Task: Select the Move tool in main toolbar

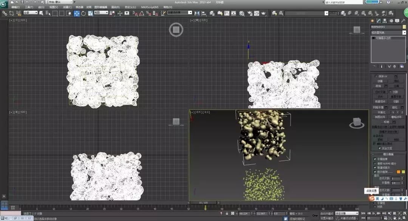Action: (77, 13)
